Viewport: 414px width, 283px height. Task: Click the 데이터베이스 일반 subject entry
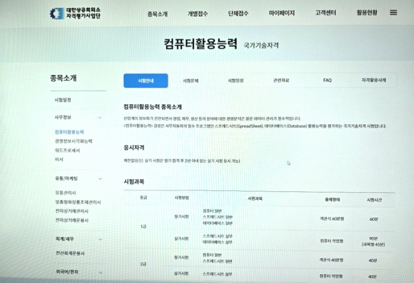tap(217, 224)
